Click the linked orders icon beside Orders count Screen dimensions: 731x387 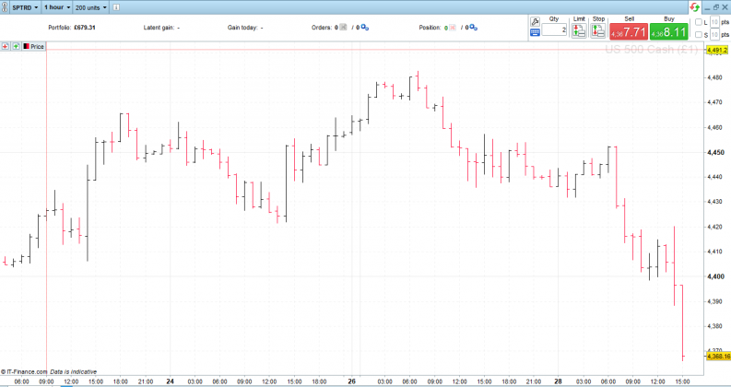coord(364,28)
